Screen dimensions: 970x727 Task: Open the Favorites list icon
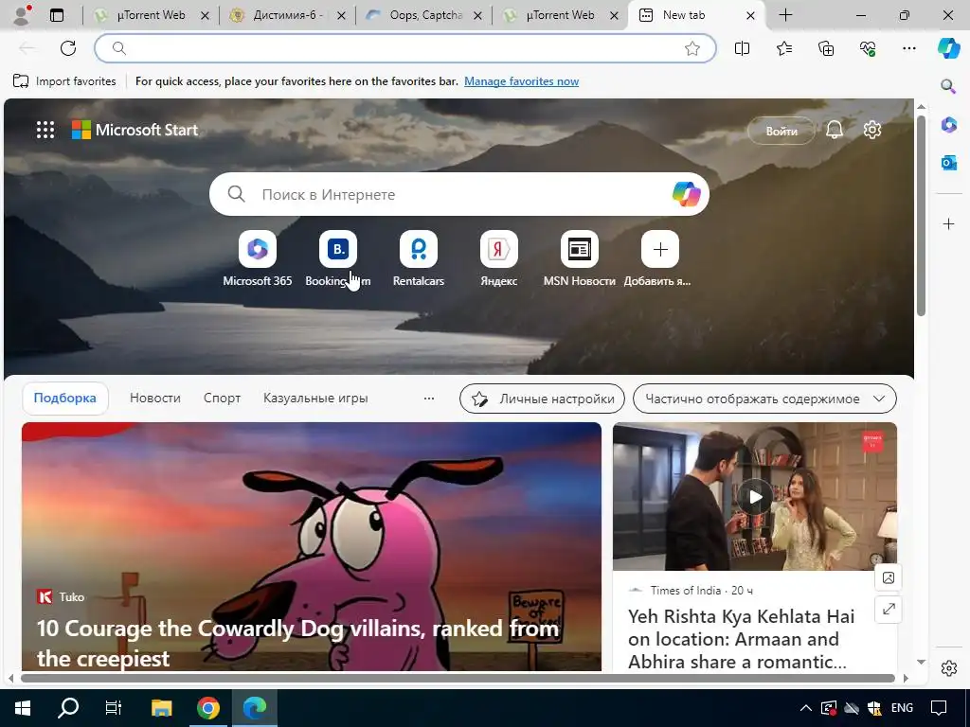(783, 48)
